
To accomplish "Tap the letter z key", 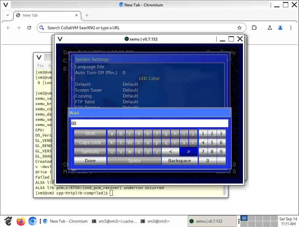I will (157, 152).
